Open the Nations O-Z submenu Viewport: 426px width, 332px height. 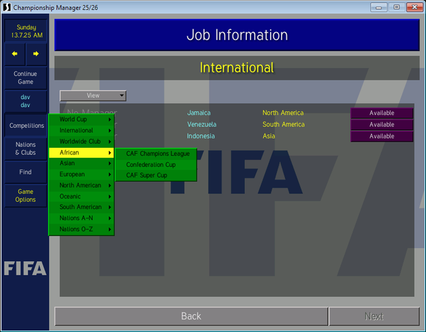(81, 230)
